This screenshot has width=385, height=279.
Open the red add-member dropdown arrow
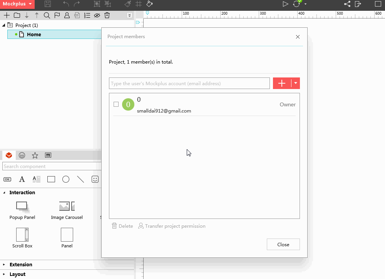[x=296, y=83]
